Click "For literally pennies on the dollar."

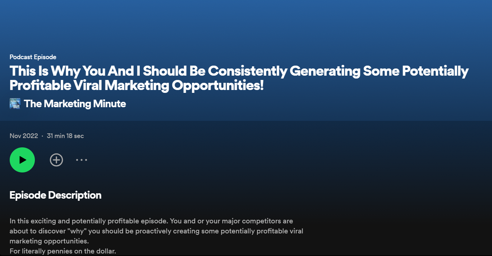pos(63,251)
